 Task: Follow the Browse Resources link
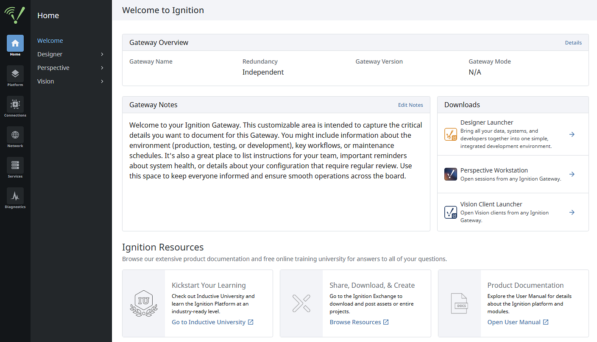tap(355, 322)
